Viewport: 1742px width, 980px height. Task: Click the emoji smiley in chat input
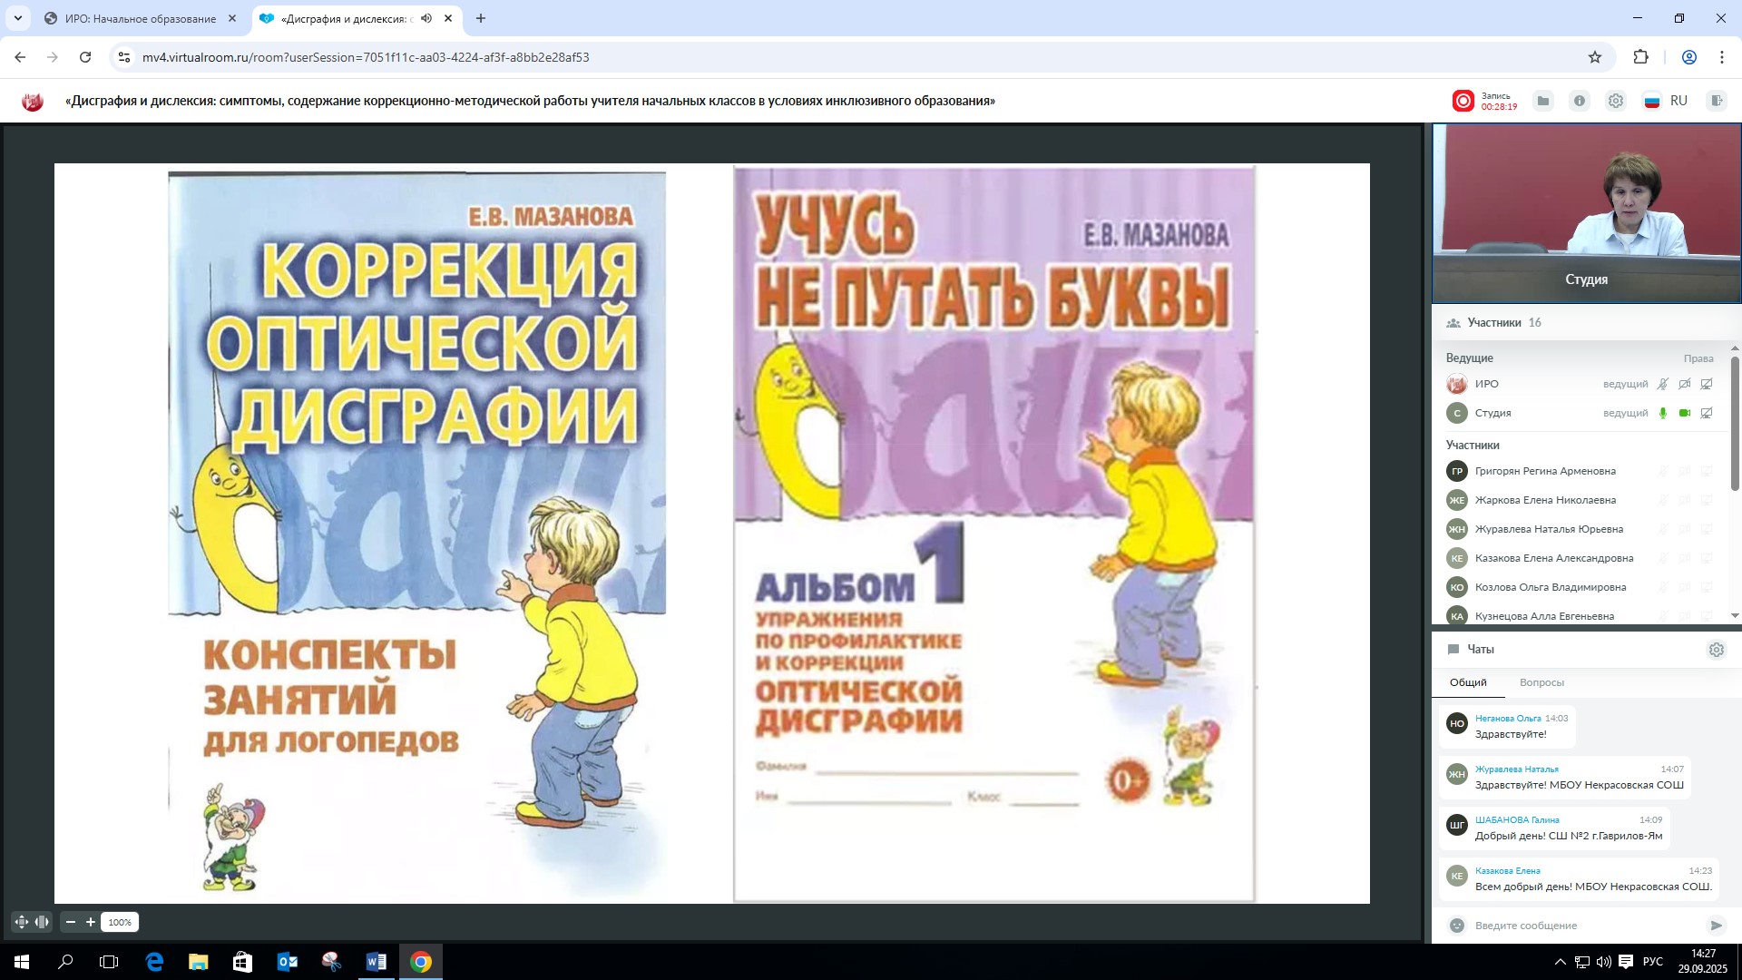click(x=1457, y=926)
